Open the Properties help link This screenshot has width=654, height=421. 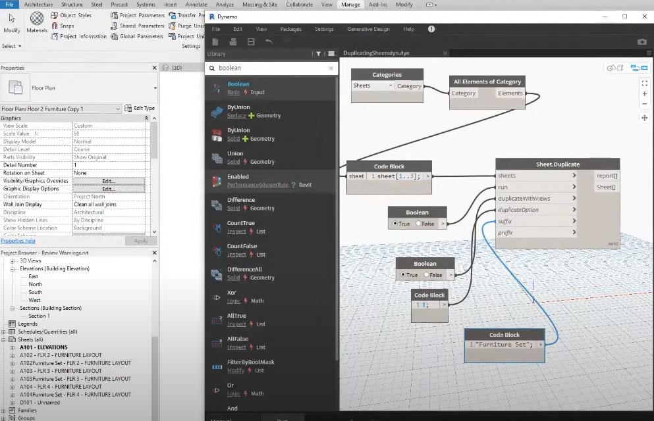coord(18,241)
